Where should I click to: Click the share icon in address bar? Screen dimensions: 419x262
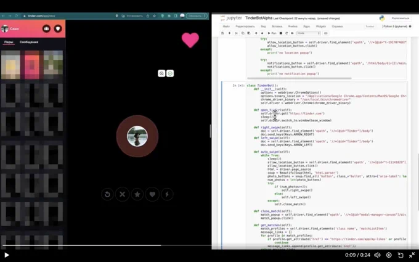click(148, 16)
